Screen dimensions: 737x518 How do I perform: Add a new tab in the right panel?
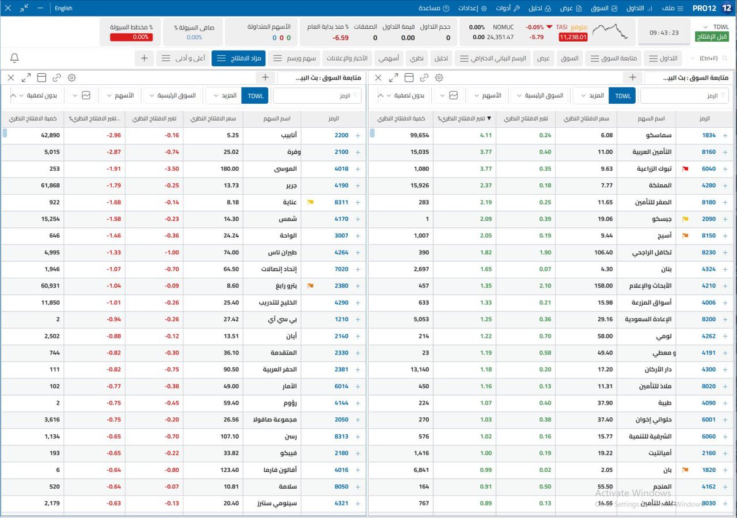click(x=632, y=77)
